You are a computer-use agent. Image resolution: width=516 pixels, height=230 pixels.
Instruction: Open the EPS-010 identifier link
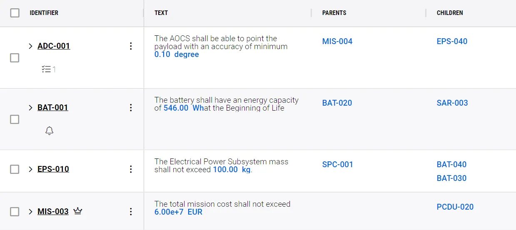click(x=53, y=169)
